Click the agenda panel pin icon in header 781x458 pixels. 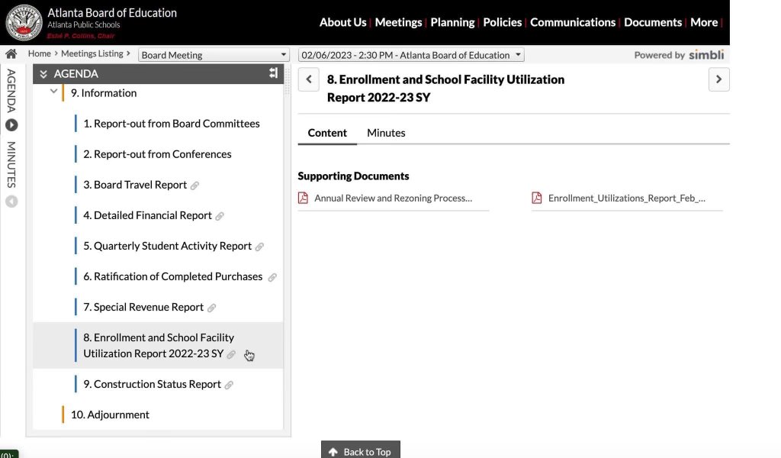click(273, 73)
